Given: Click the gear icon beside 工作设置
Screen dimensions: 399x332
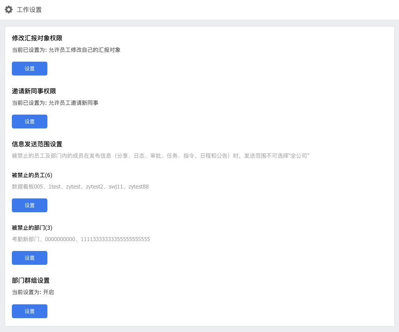Looking at the screenshot, I should (x=9, y=9).
